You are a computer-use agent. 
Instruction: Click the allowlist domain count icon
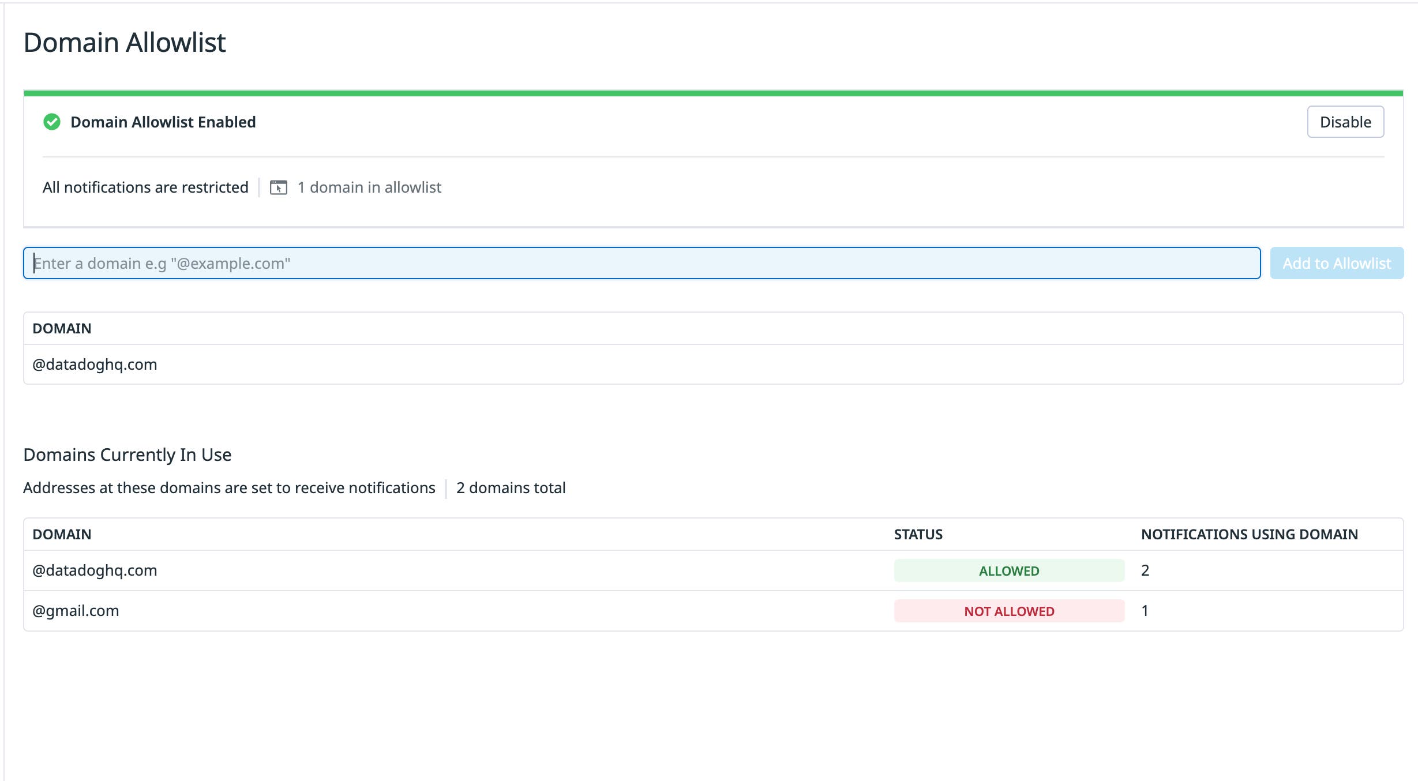[x=279, y=187]
